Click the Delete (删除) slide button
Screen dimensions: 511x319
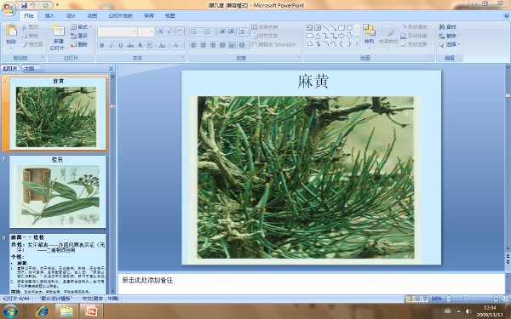pos(79,44)
